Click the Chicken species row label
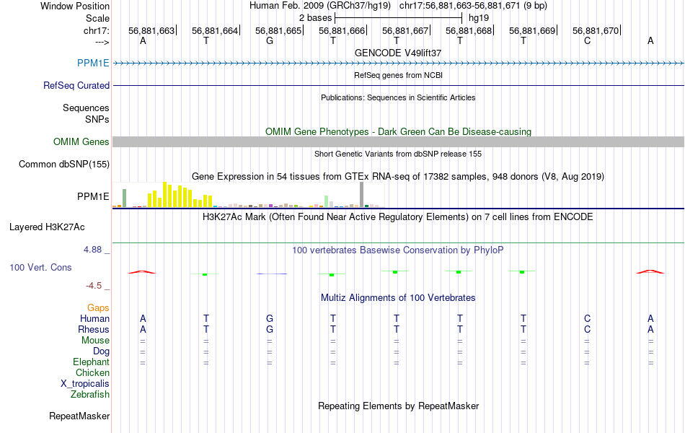The width and height of the screenshot is (685, 433). 92,372
